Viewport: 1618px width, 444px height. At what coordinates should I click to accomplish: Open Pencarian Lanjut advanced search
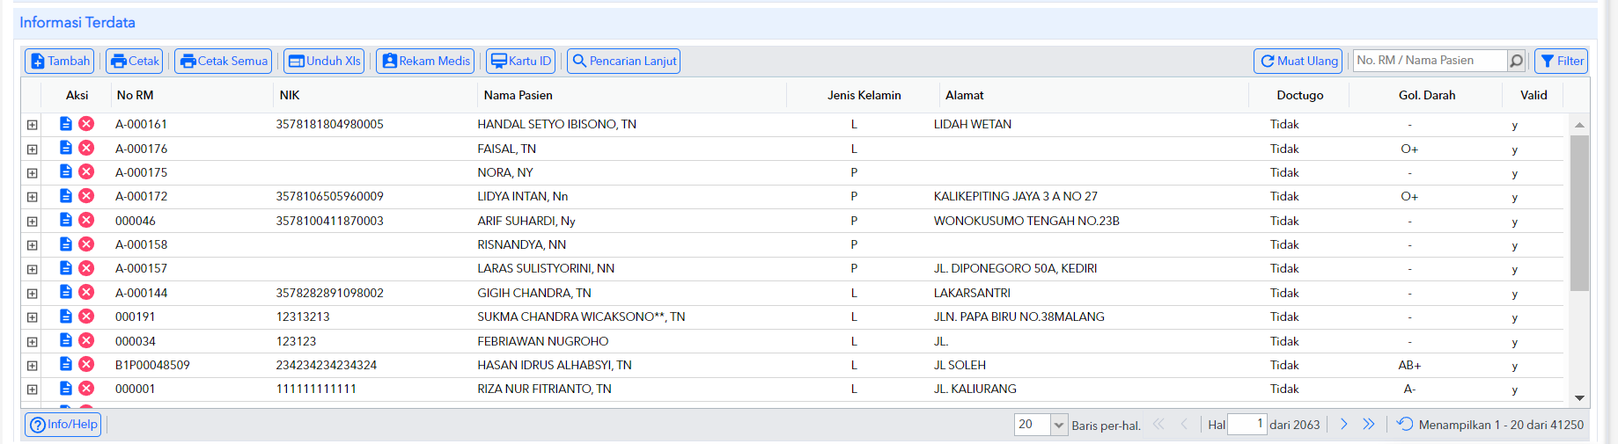tap(624, 61)
